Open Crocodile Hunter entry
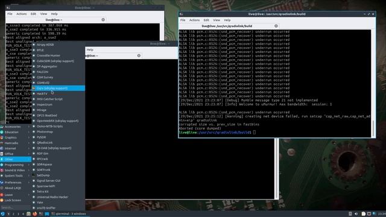This screenshot has width=386, height=217. click(x=58, y=55)
